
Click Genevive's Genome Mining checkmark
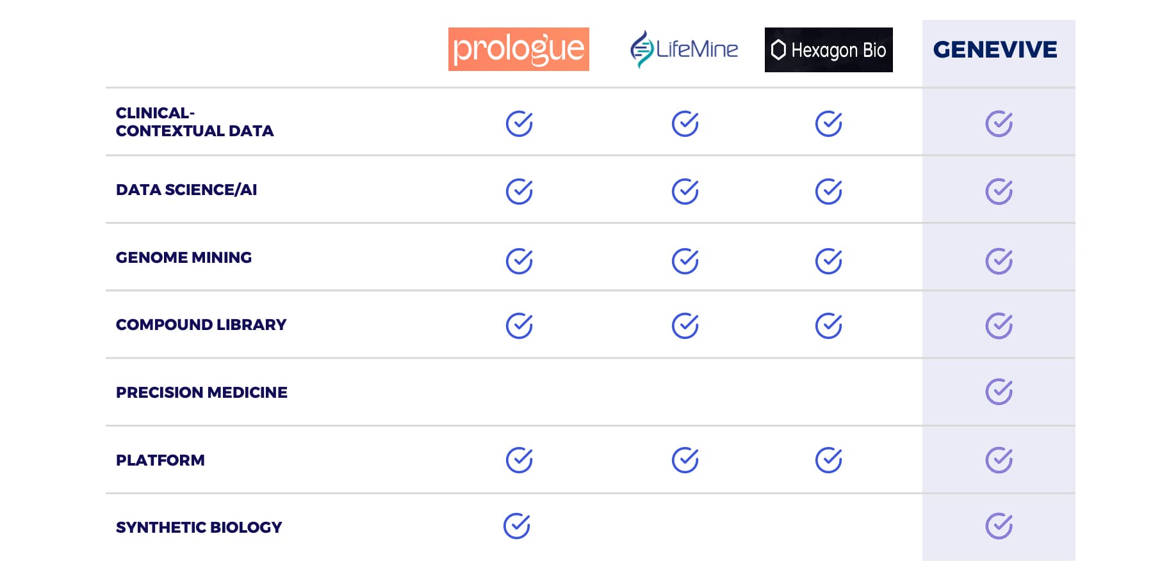tap(999, 261)
